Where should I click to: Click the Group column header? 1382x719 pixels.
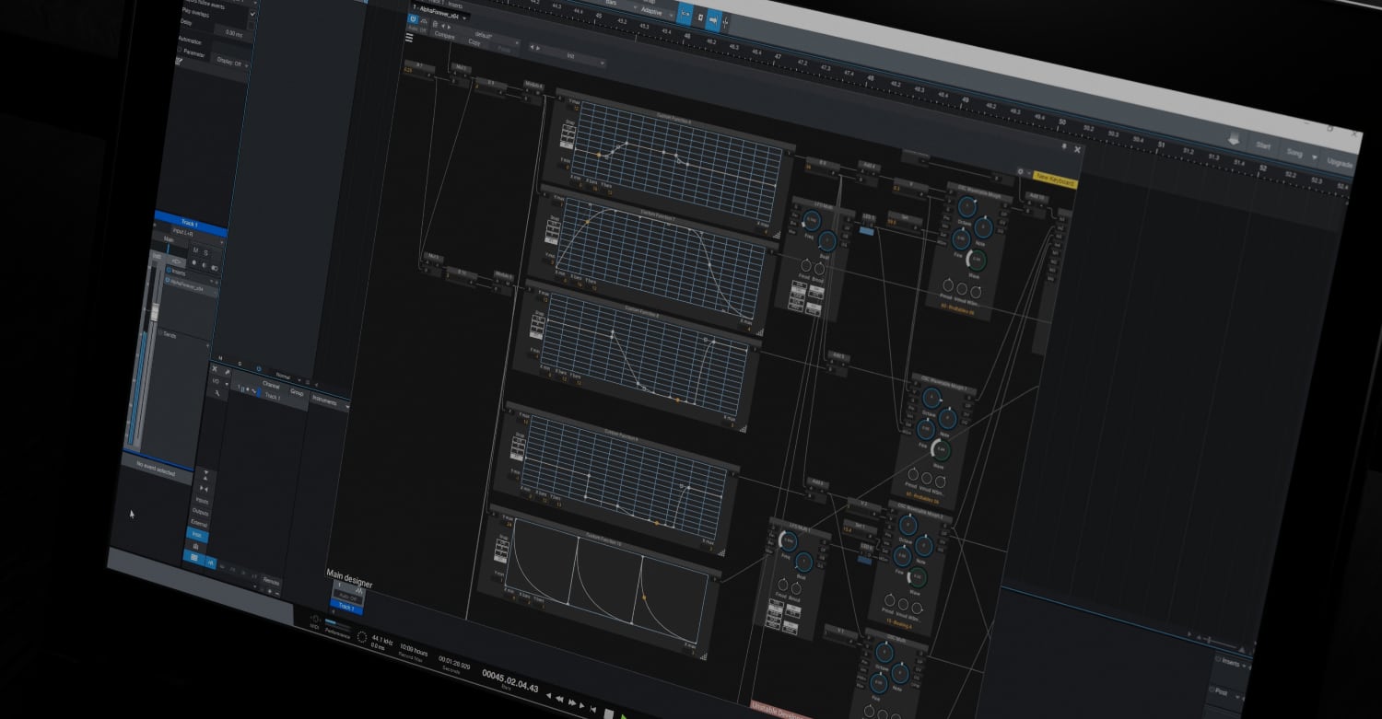[297, 392]
